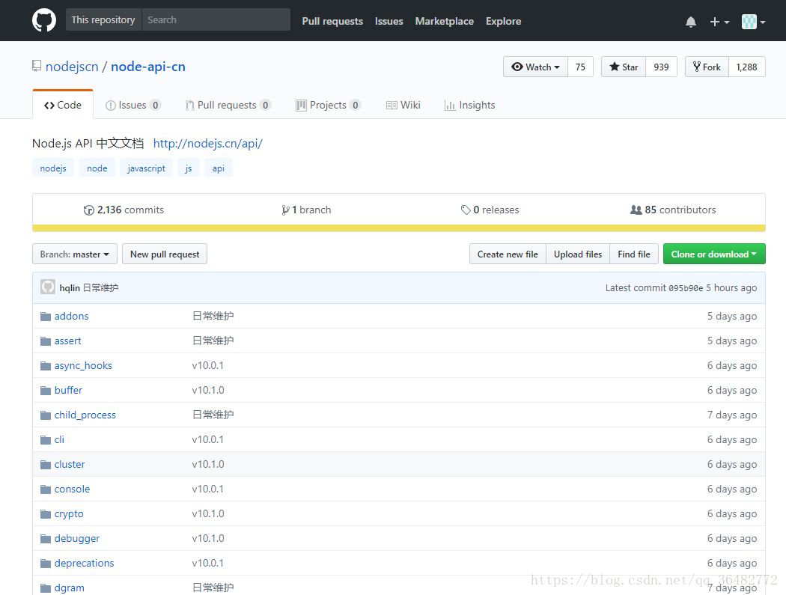This screenshot has height=595, width=786.
Task: Click Upload files
Action: click(578, 254)
